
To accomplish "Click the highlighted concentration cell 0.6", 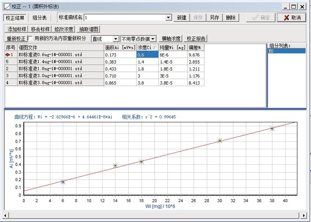I will click(148, 55).
